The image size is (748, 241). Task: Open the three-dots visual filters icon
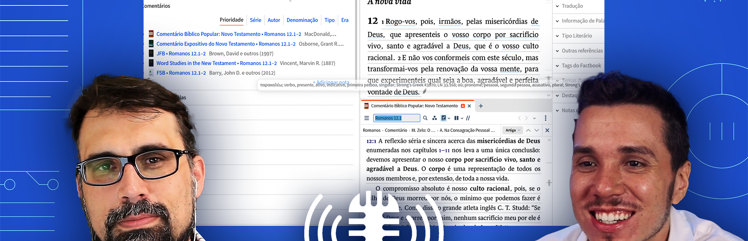(x=434, y=118)
